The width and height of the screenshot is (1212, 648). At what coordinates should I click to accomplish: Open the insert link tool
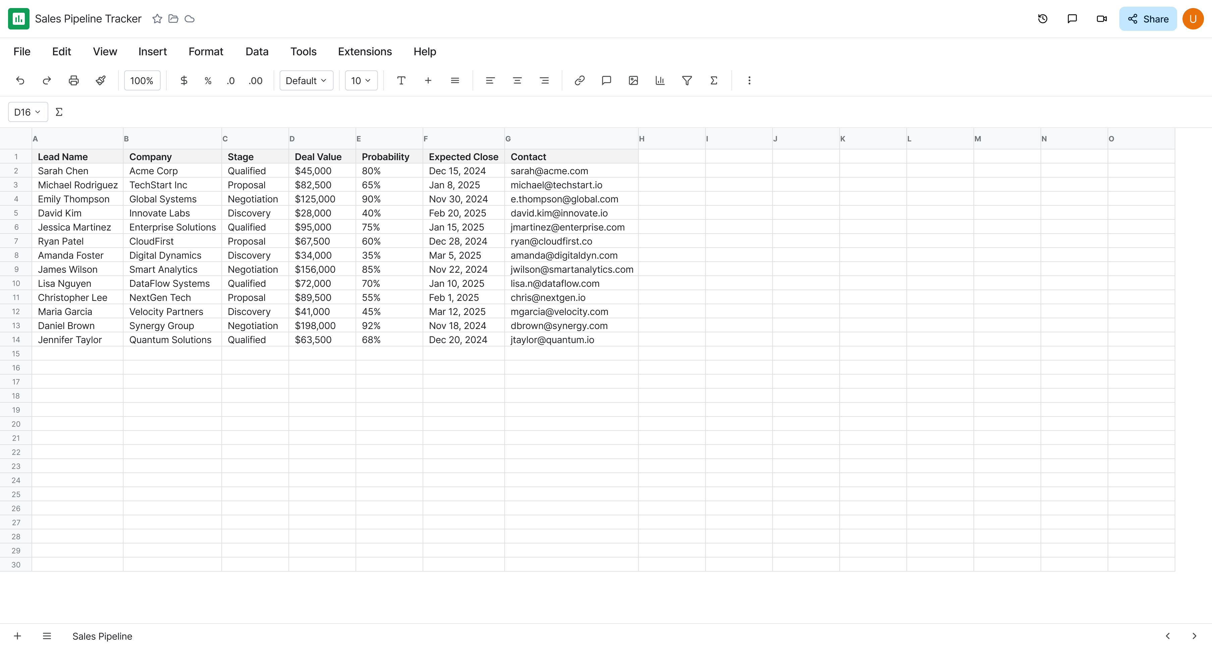(579, 80)
